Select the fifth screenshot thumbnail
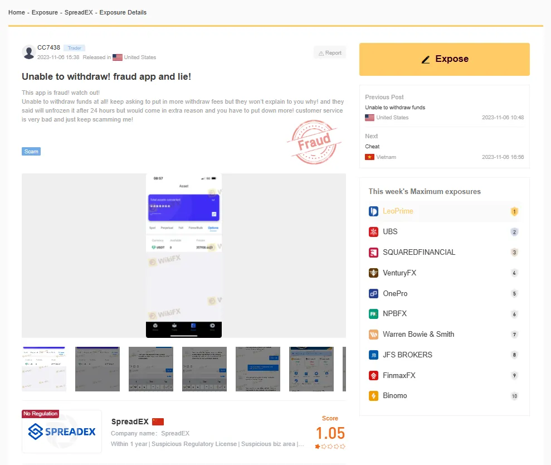 point(257,369)
